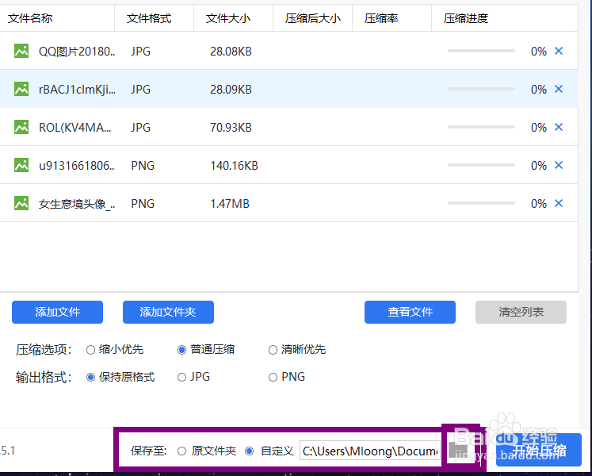Click progress bar of ROL(KV4MA row

481,127
